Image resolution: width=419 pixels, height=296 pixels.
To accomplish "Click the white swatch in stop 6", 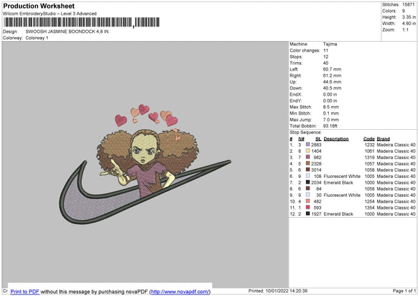I will point(308,176).
